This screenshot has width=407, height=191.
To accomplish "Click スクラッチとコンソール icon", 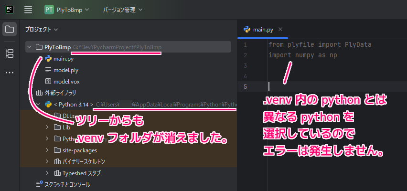I will [39, 184].
